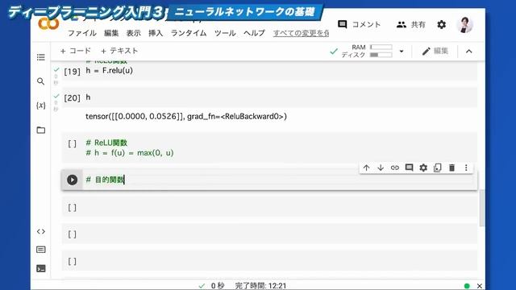Viewport: 516px width, 290px height.
Task: Mirror the cell in a tab
Action: pyautogui.click(x=437, y=168)
